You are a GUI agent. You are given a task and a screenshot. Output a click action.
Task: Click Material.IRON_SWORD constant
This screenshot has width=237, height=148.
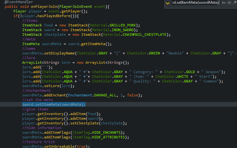(113, 30)
